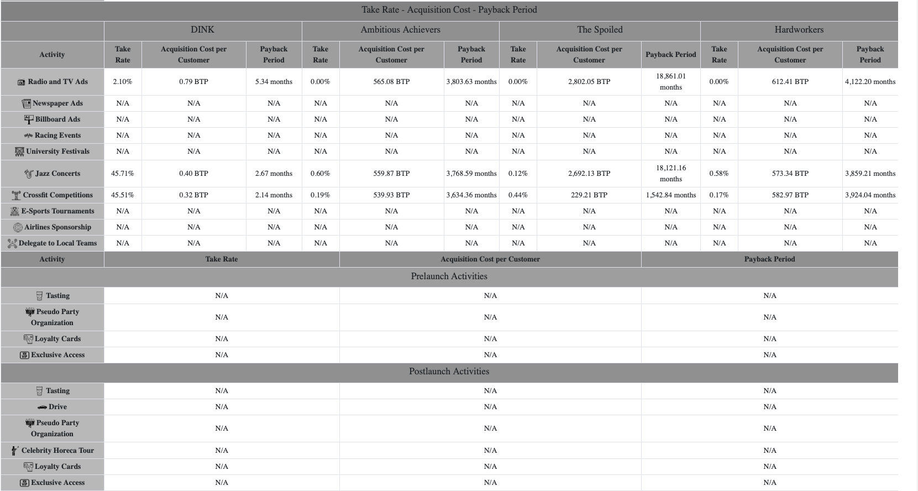The width and height of the screenshot is (918, 491).
Task: Click the Newspaper Ads icon
Action: 26,103
